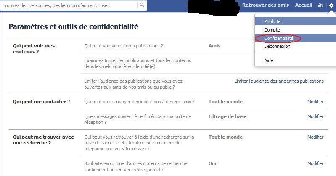Click the Amis audience value for future posts
The width and height of the screenshot is (336, 176).
click(214, 46)
